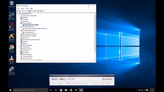This screenshot has height=92, width=164.
Task: Select IDE ATA/ATAPI controllers row
Action: (30, 34)
